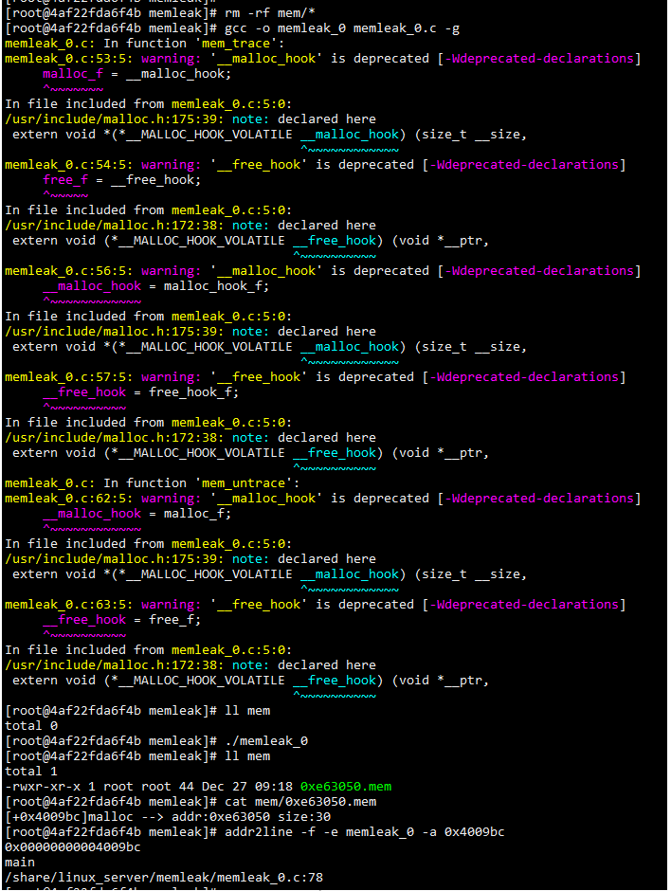
Task: Click the 'cat mem/0xe63050.mem' command
Action: pyautogui.click(x=300, y=802)
